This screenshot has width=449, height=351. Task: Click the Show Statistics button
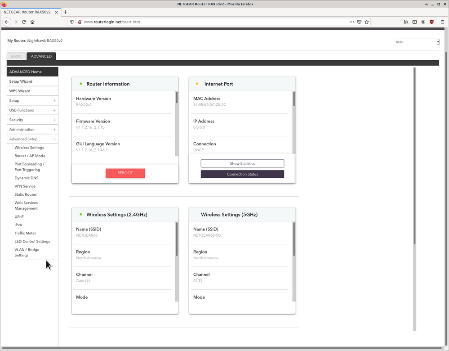[x=242, y=163]
